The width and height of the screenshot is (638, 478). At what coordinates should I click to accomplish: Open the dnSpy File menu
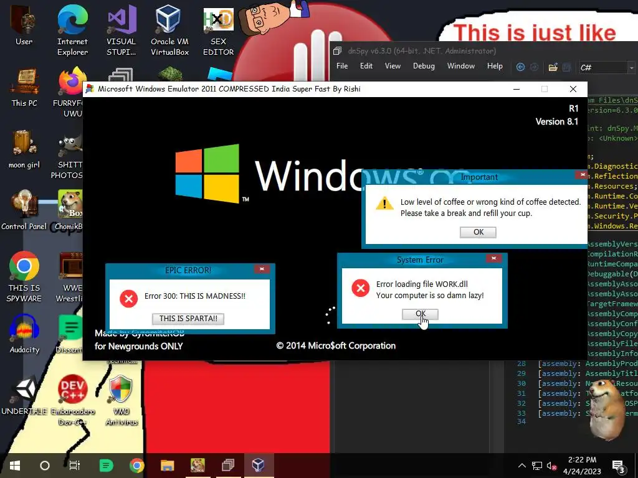[x=342, y=66]
